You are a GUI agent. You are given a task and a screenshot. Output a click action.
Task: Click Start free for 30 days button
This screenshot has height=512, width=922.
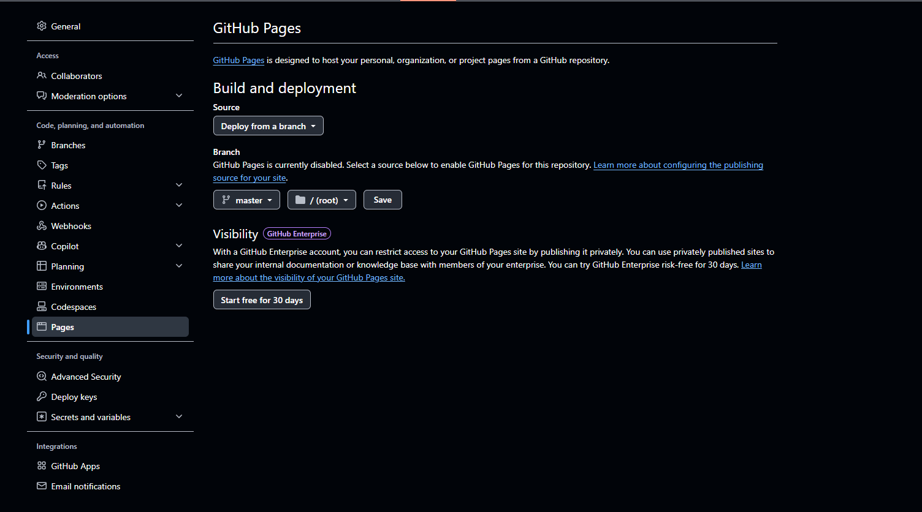262,300
